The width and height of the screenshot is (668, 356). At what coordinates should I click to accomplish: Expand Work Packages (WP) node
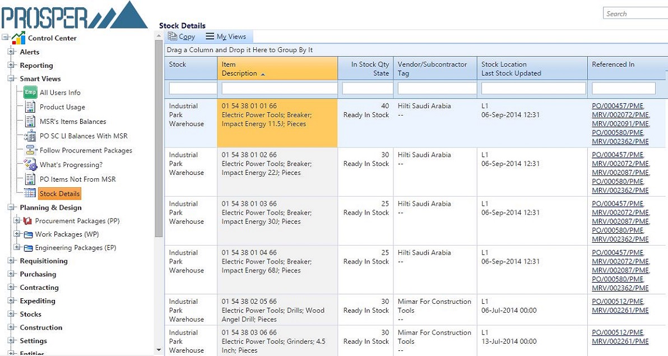coord(17,234)
